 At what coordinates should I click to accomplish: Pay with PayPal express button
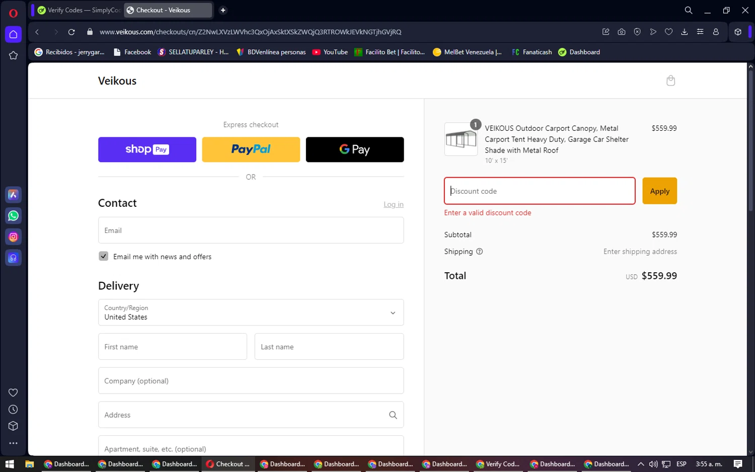[251, 149]
